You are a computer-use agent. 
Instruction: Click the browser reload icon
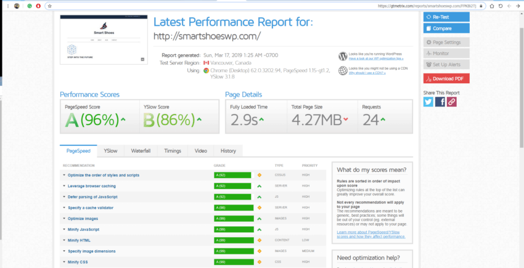click(x=501, y=6)
